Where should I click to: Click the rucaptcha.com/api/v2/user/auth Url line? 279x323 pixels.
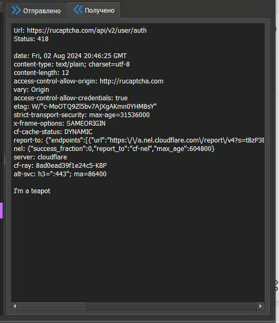80,31
